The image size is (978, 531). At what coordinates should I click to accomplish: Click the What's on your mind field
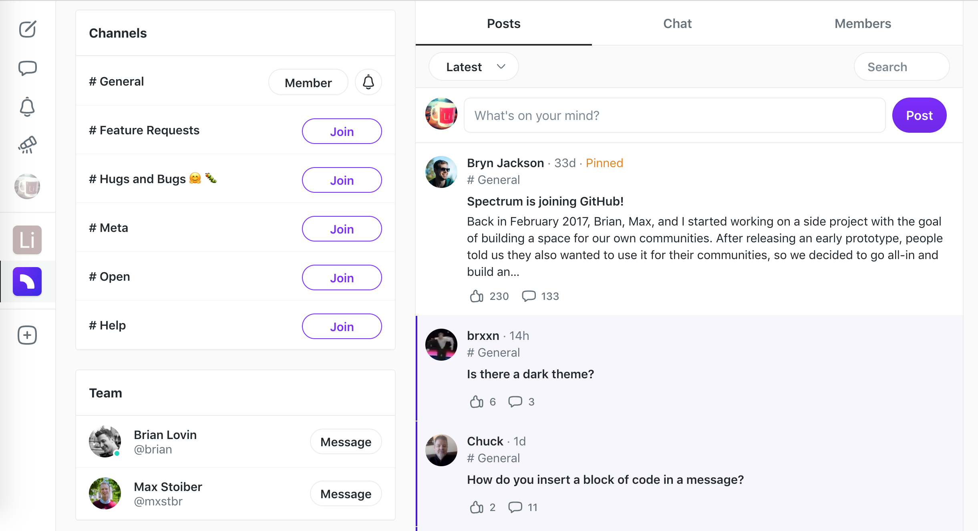click(x=674, y=115)
